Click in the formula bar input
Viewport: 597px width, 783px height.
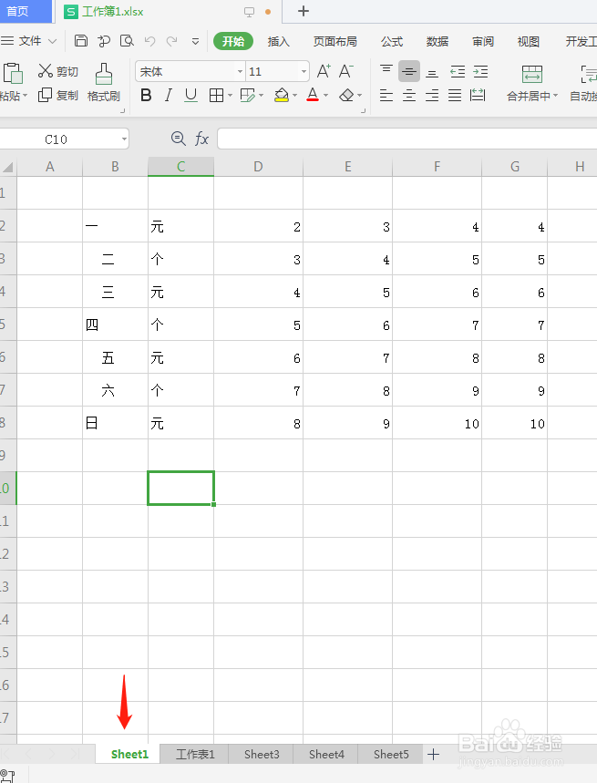(x=407, y=139)
